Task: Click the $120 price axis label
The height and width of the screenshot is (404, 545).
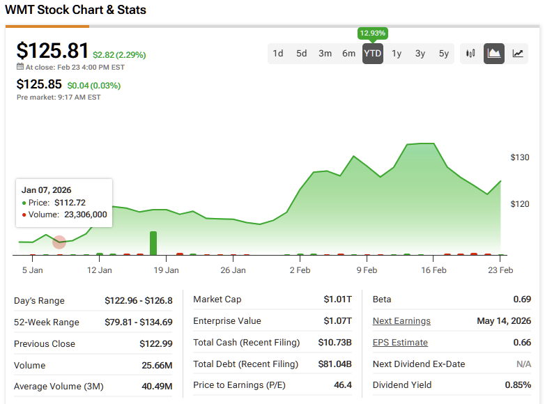Action: click(520, 204)
